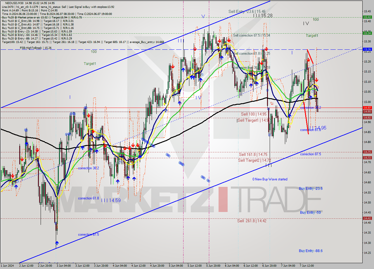Click the '| | | 15.28' wave label
Screen dimensions: 374x269
(x=263, y=16)
